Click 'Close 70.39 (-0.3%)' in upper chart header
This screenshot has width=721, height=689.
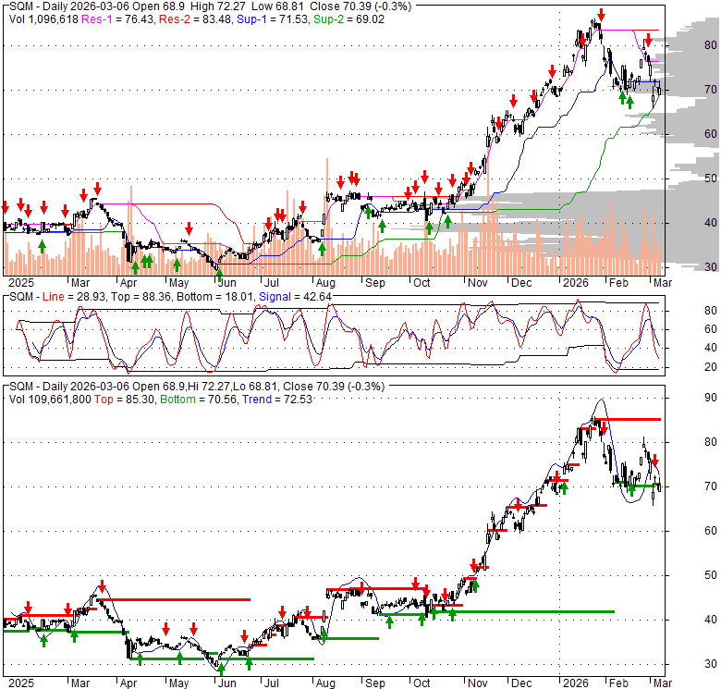(360, 6)
